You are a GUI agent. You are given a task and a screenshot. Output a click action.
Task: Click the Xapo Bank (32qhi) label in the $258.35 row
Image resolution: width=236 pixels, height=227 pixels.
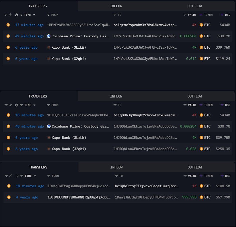point(69,149)
